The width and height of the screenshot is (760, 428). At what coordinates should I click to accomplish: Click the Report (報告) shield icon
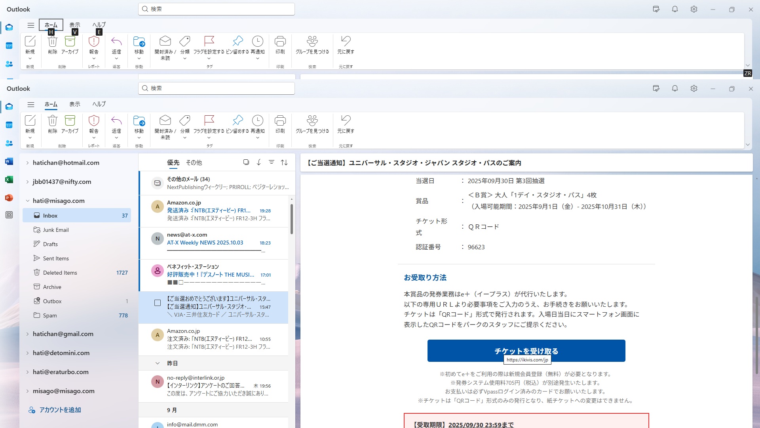pos(94,120)
